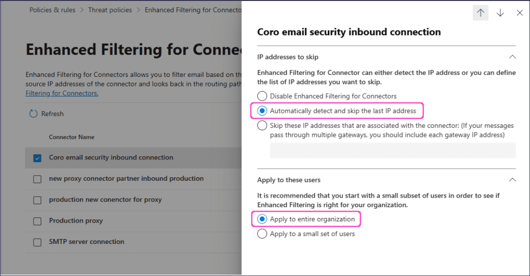Screen dimensions: 530x276
Task: Go to Policies & rules breadcrumb
Action: point(52,9)
